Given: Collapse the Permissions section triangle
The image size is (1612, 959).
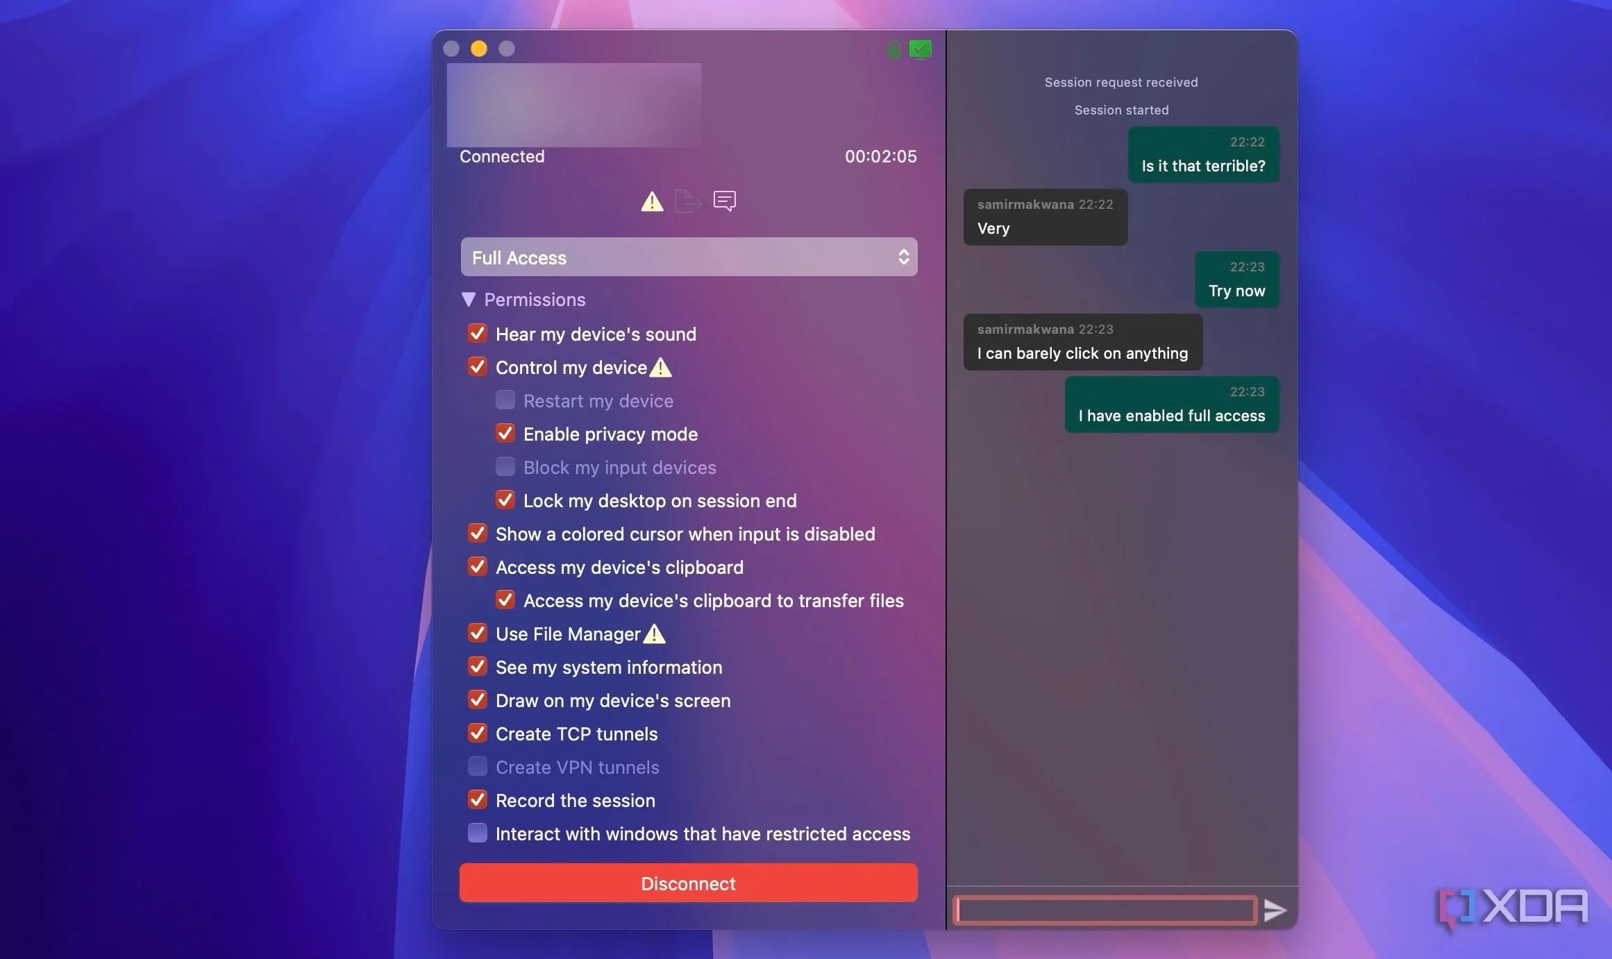Looking at the screenshot, I should pyautogui.click(x=469, y=300).
